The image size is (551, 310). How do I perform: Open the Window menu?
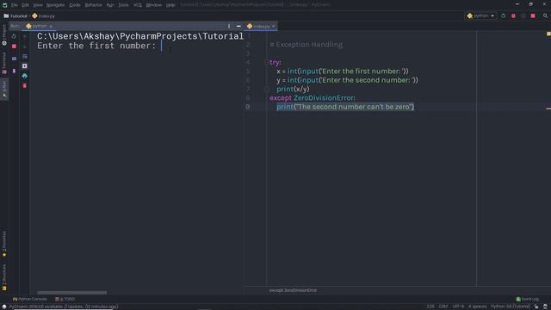click(x=153, y=5)
